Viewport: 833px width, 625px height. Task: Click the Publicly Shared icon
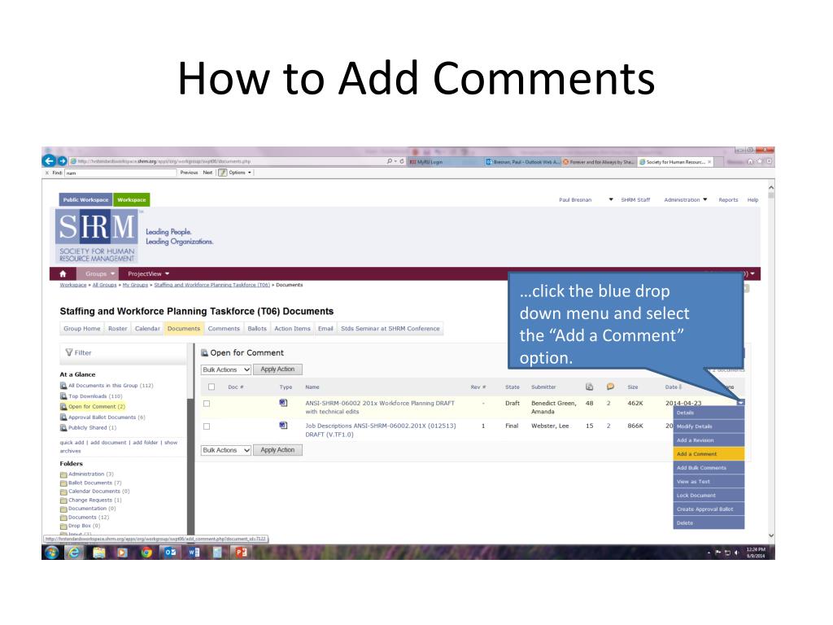pyautogui.click(x=63, y=427)
